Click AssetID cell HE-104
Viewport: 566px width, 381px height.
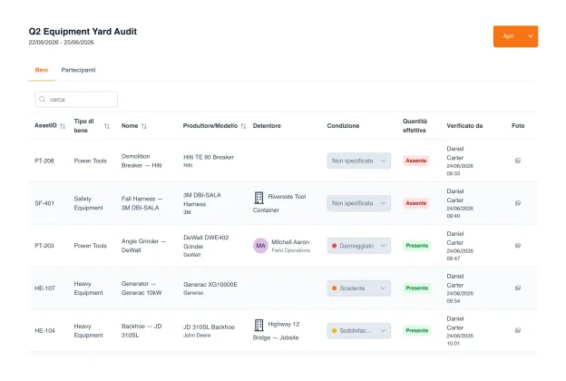click(44, 330)
